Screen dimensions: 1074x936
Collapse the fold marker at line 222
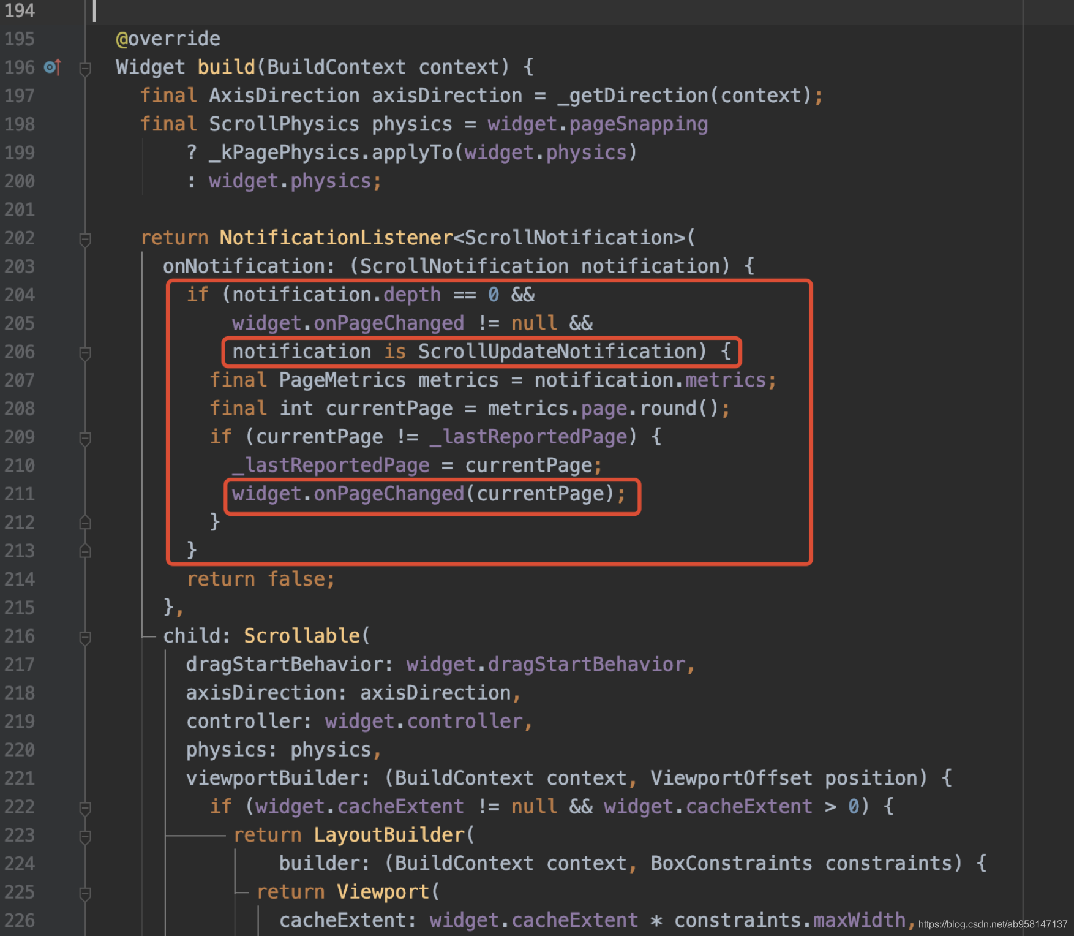[x=85, y=809]
